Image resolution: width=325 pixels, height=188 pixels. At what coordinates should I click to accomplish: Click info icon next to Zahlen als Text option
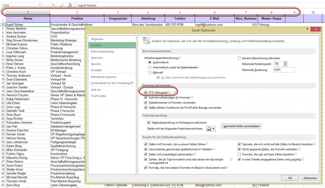pyautogui.click(x=231, y=159)
